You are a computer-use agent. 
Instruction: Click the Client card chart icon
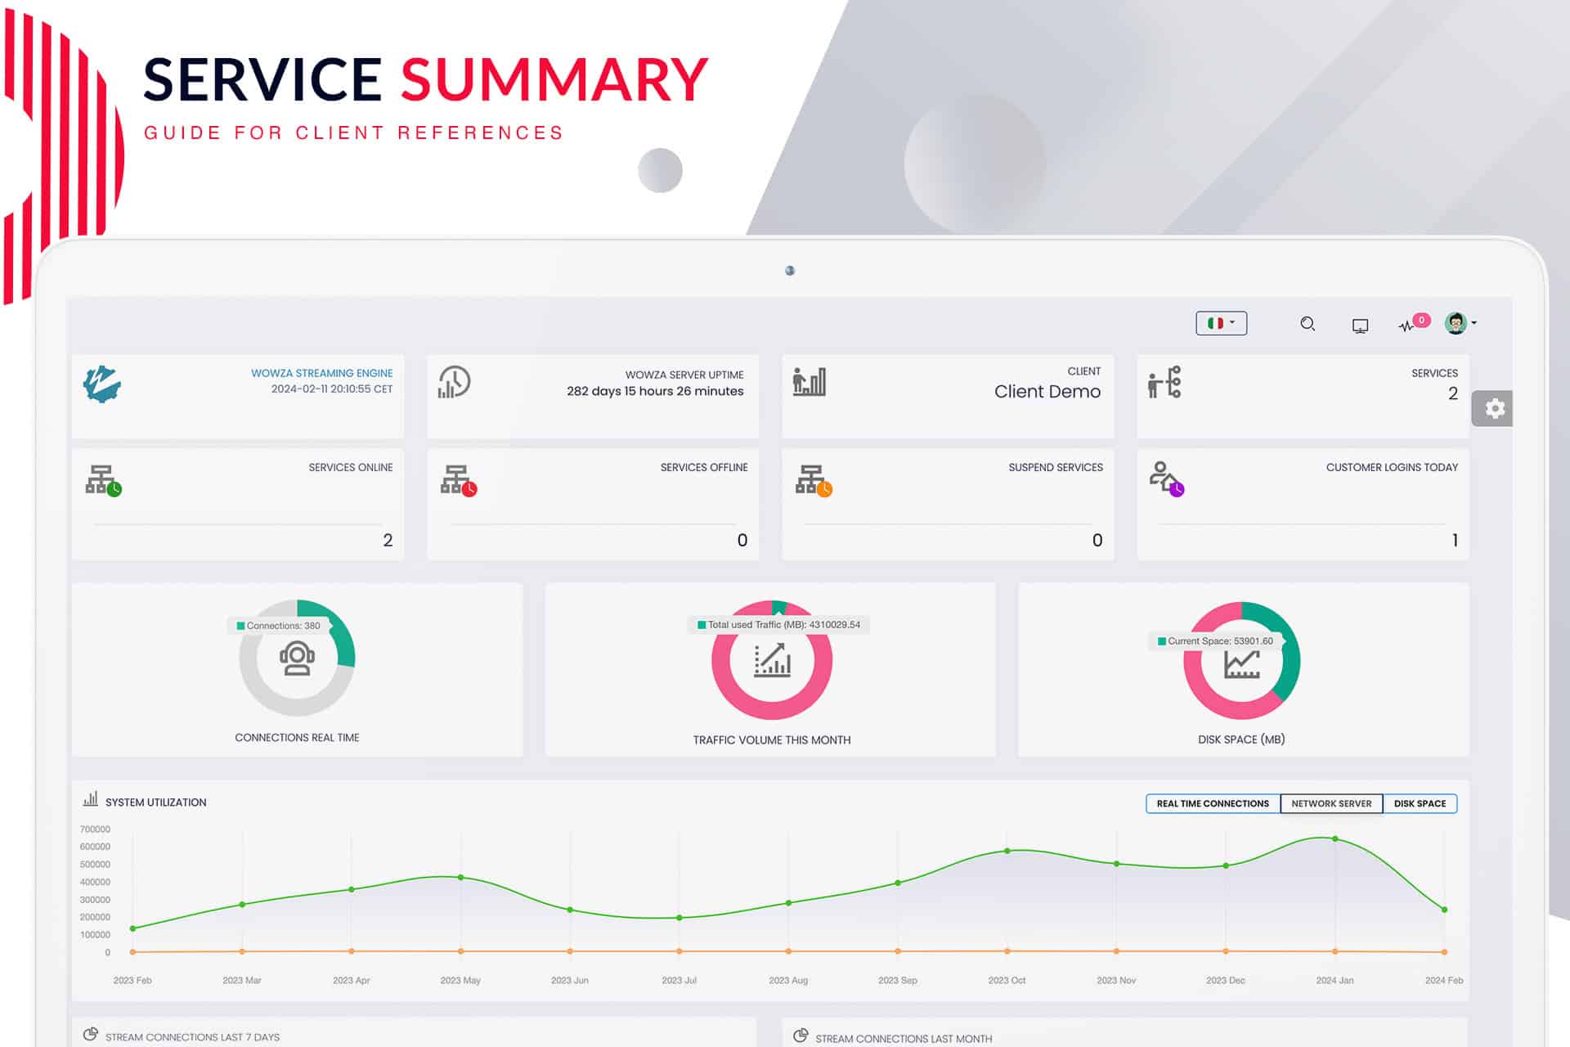[810, 381]
